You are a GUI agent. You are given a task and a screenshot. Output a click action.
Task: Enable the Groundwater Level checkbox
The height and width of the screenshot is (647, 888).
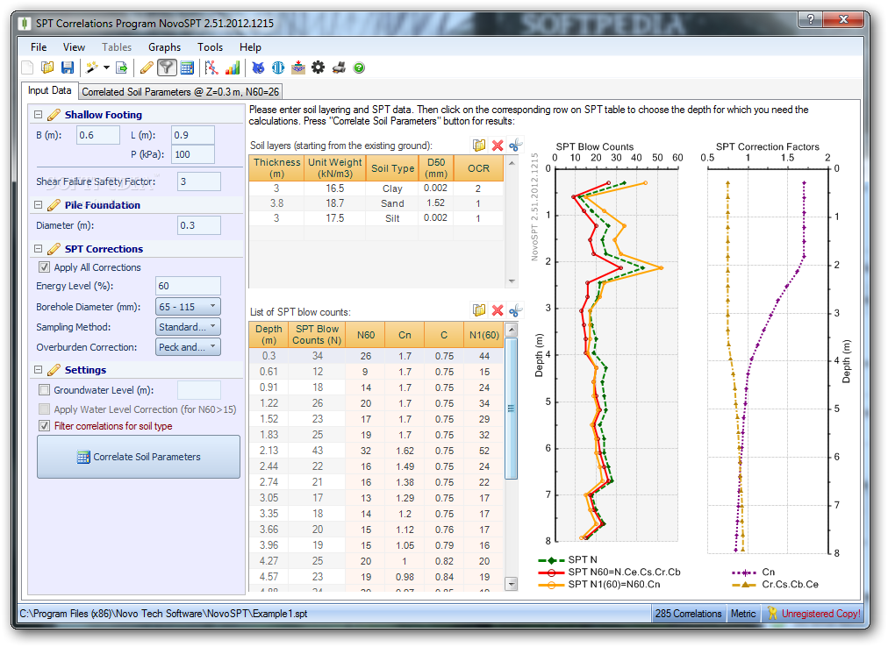[44, 390]
